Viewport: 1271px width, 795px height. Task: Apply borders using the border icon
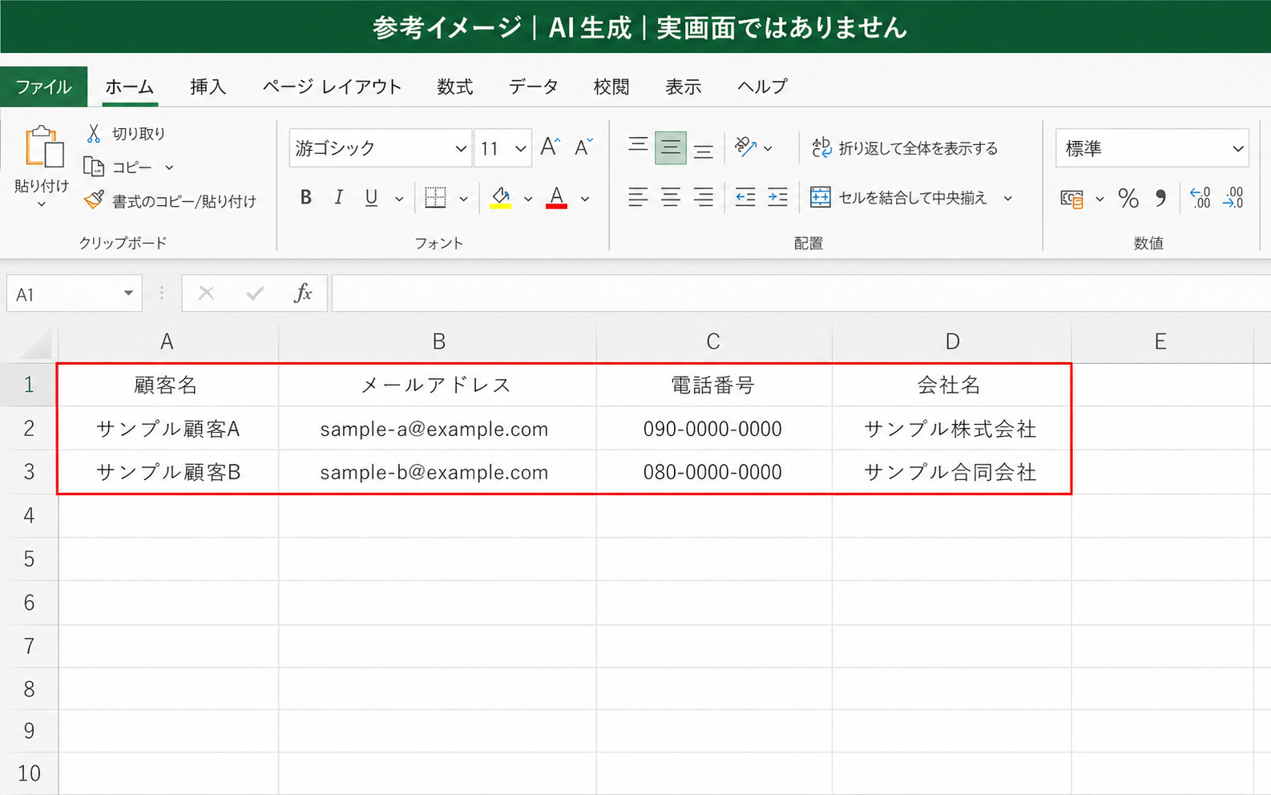click(435, 197)
